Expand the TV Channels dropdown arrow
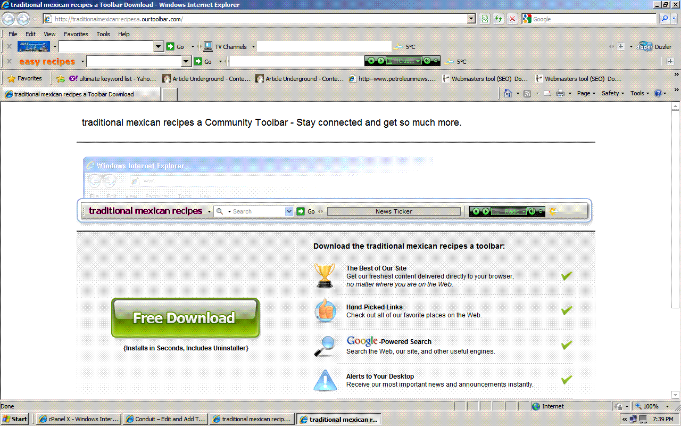 [253, 47]
